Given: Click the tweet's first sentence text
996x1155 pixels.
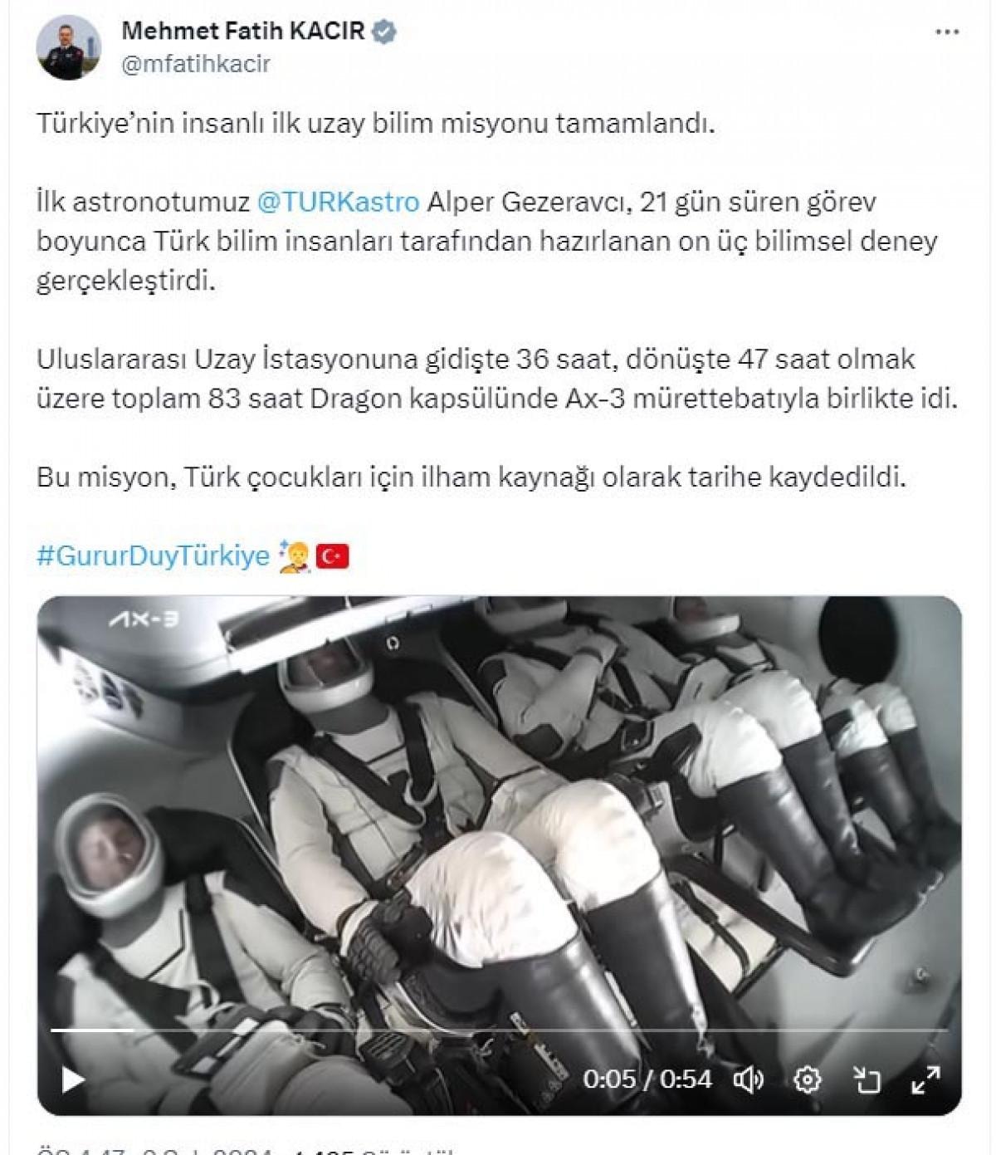Looking at the screenshot, I should (375, 124).
